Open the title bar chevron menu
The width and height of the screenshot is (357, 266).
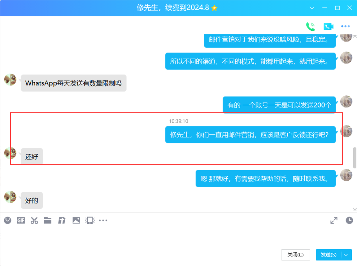312,8
